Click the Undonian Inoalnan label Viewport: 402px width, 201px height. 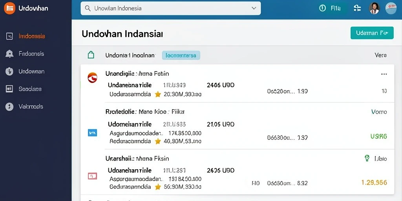click(x=130, y=55)
